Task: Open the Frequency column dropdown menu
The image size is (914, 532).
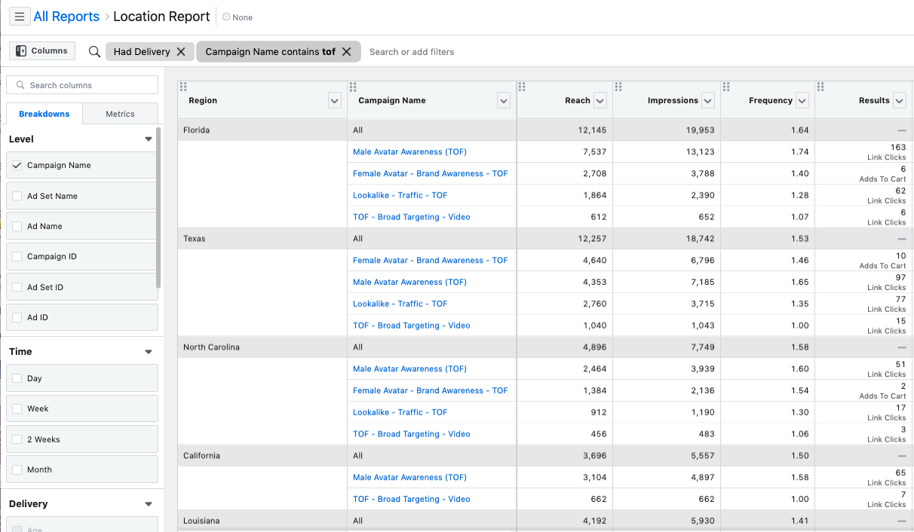Action: click(x=802, y=100)
